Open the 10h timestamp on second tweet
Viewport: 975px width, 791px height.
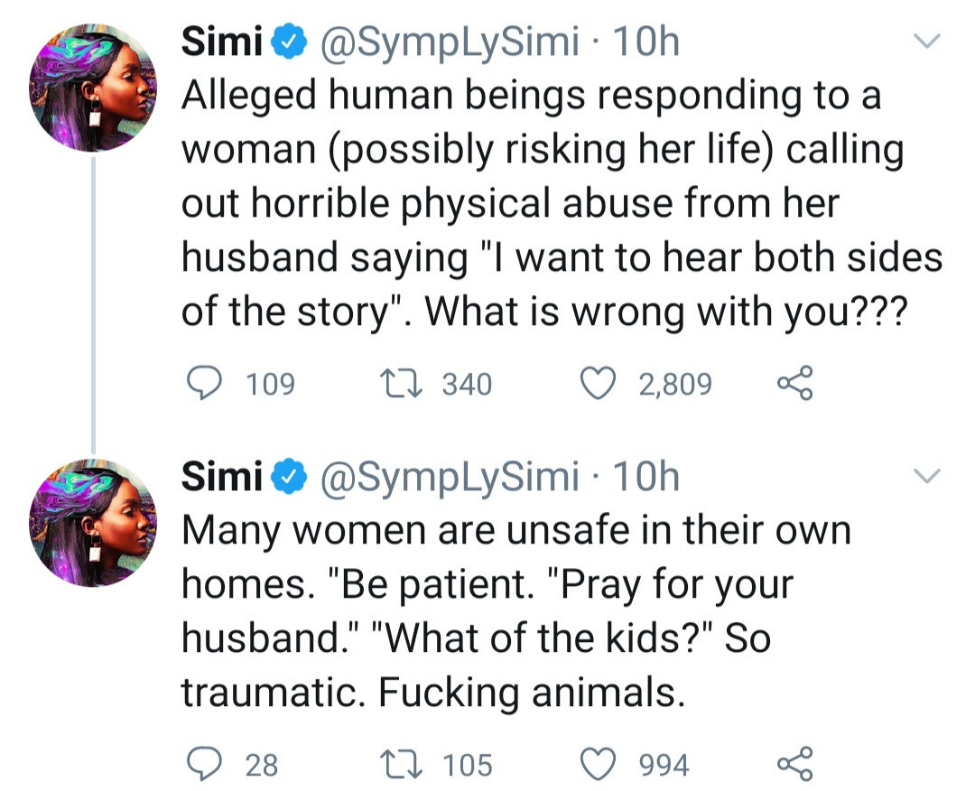click(x=646, y=477)
